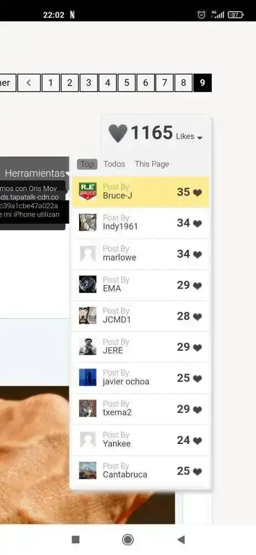Tap the txema2 wolf avatar
This screenshot has height=555, width=256.
pos(88,408)
